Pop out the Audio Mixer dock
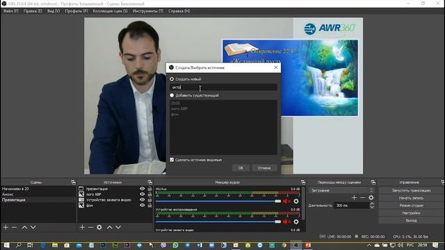This screenshot has height=250, width=445. (x=303, y=182)
